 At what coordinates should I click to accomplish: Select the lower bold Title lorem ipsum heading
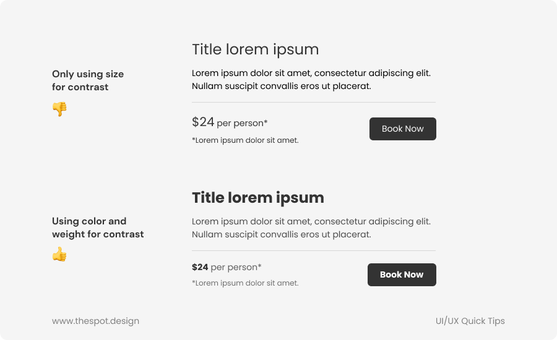point(257,198)
